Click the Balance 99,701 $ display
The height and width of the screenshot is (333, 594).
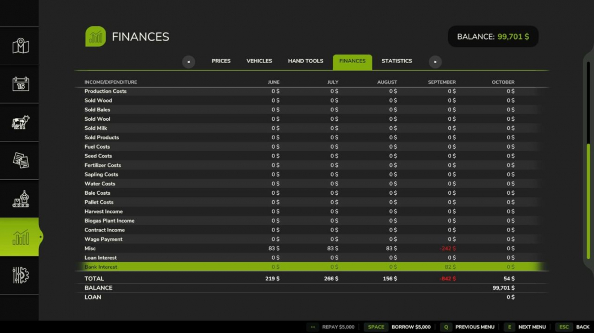point(493,37)
